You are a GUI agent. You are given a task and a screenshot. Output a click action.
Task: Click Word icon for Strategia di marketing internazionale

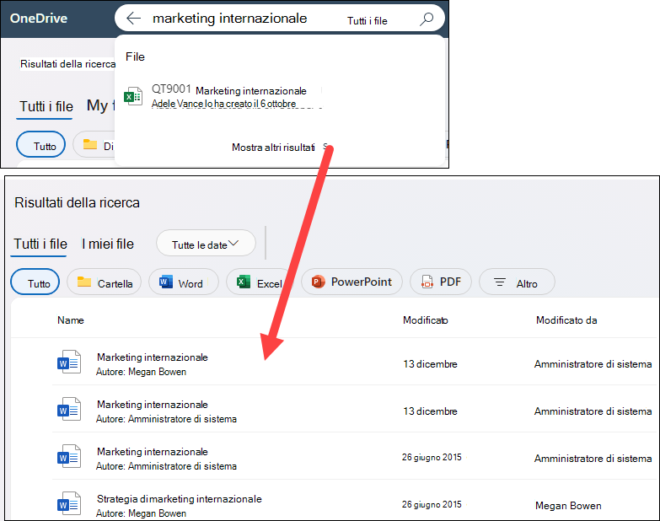coord(69,503)
